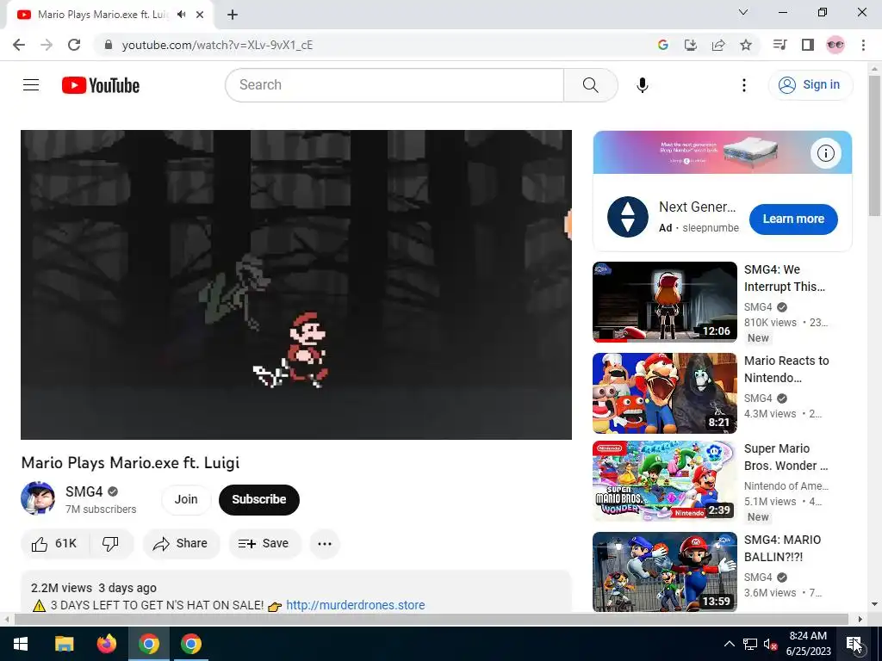Close the Mario Plays Mario.exe tab
The width and height of the screenshot is (882, 661).
[x=200, y=15]
